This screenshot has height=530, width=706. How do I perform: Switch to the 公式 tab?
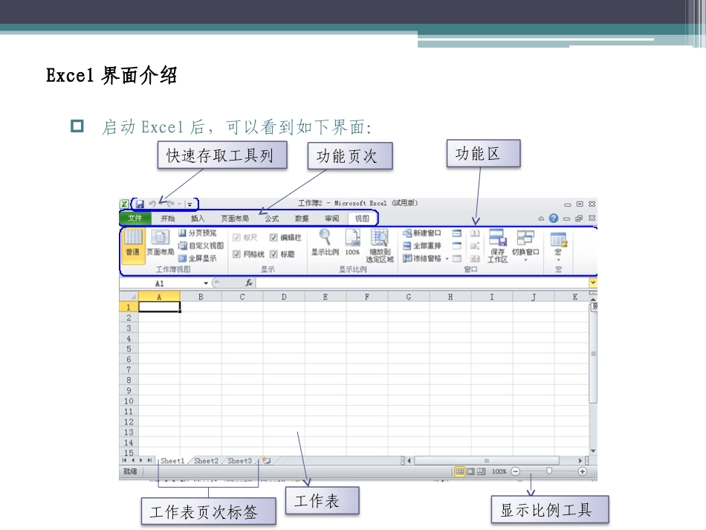pos(271,219)
